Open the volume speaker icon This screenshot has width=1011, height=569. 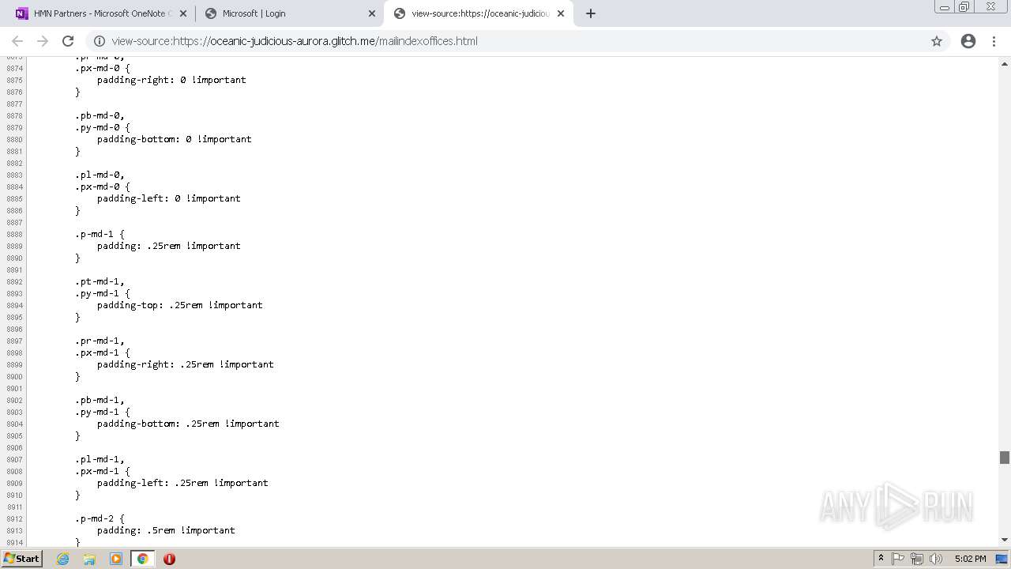936,559
